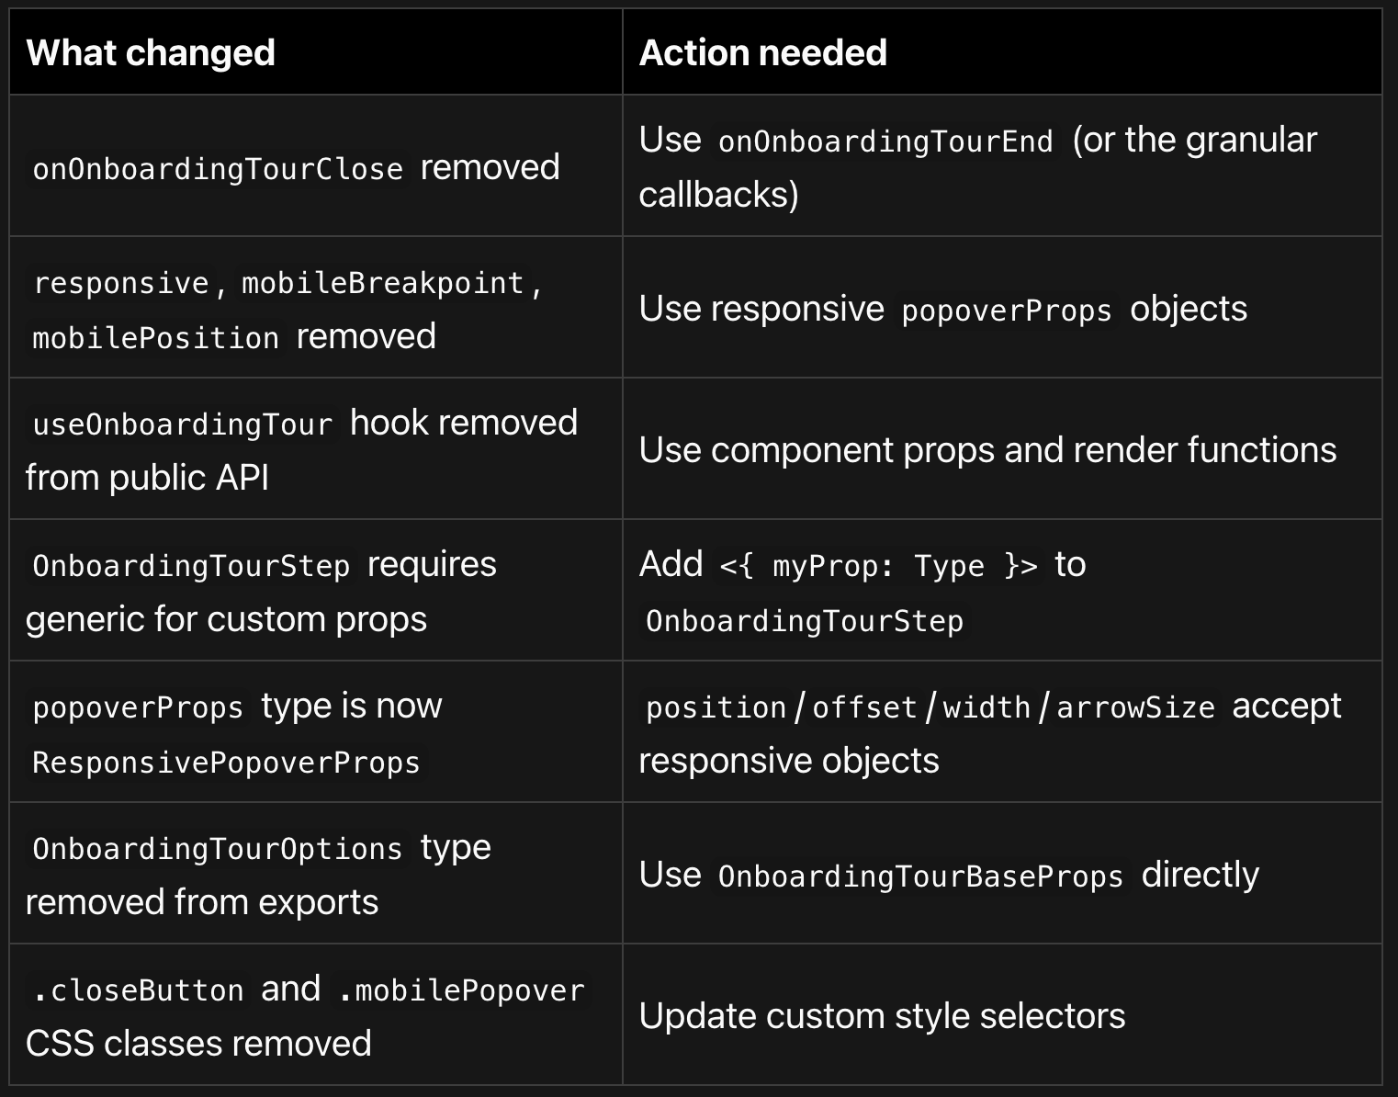Click the "generic for custom props" text
This screenshot has width=1398, height=1097.
pyautogui.click(x=226, y=619)
